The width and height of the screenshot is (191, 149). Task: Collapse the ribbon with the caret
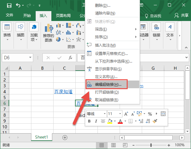186,48
